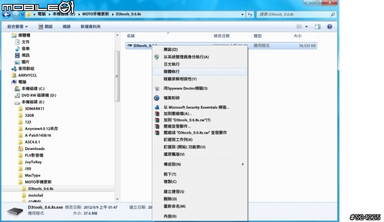Refresh the folder via address bar button
Screen dimensions: 384x222
point(250,14)
